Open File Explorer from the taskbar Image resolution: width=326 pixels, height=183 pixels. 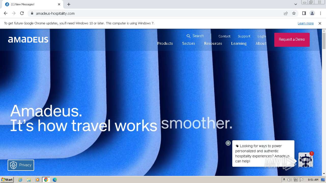pos(29,180)
